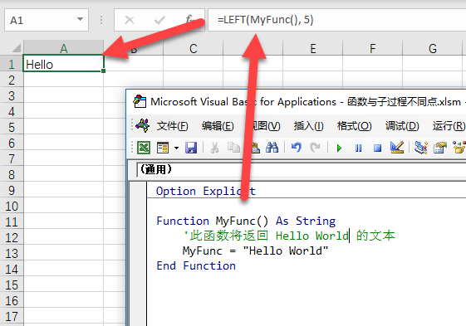This screenshot has width=466, height=326.
Task: Click the View Microsoft Excel icon in VBA toolbar
Action: (144, 148)
